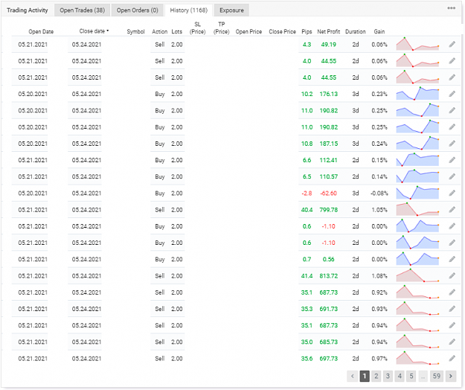Edit the trade with 0.56 net profit
The height and width of the screenshot is (390, 465).
point(452,259)
